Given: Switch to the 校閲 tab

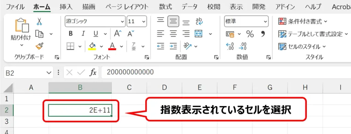Looking at the screenshot, I should pos(214,7).
